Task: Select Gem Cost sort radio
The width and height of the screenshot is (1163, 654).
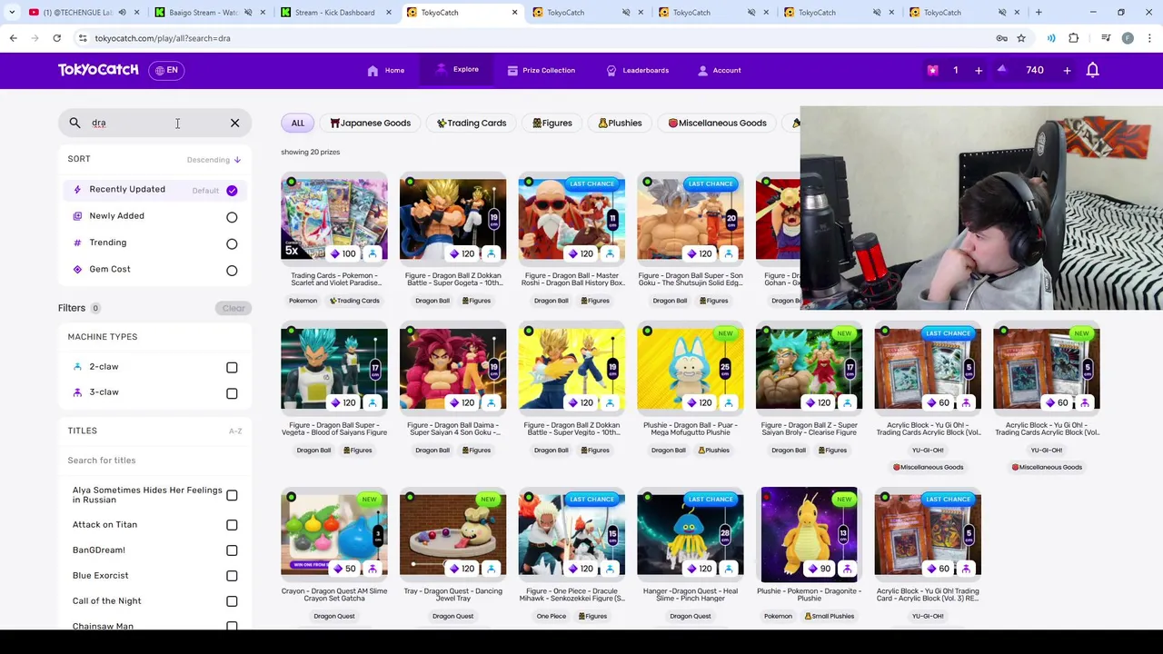Action: tap(232, 270)
